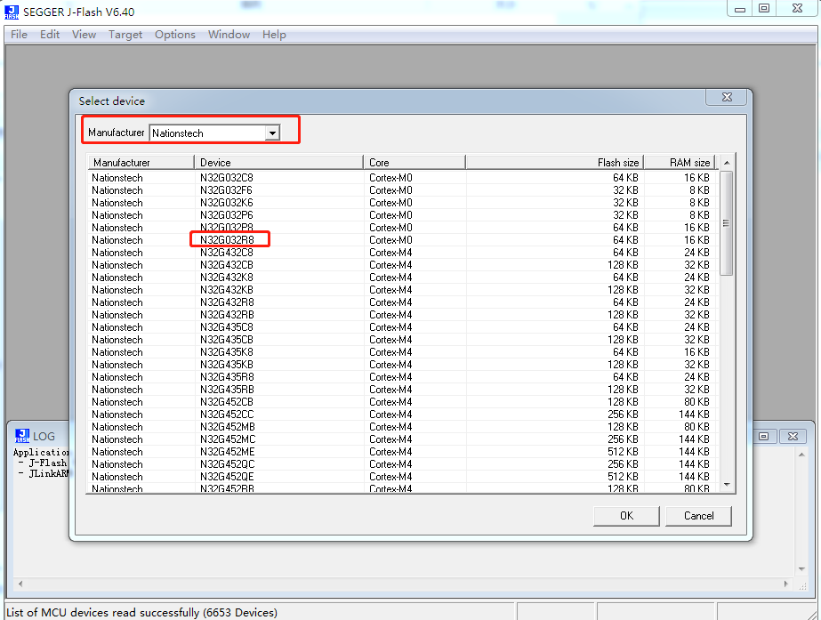This screenshot has height=620, width=821.
Task: Sort by Core column header
Action: [415, 162]
